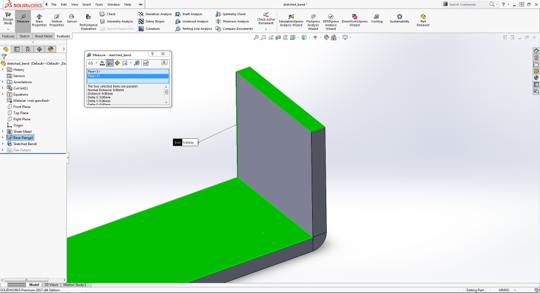Switch to the Sheet Metal tab
The width and height of the screenshot is (540, 293).
[43, 36]
